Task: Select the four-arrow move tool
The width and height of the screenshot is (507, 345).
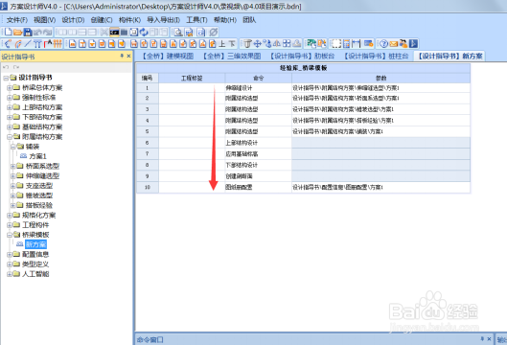Action: [258, 43]
